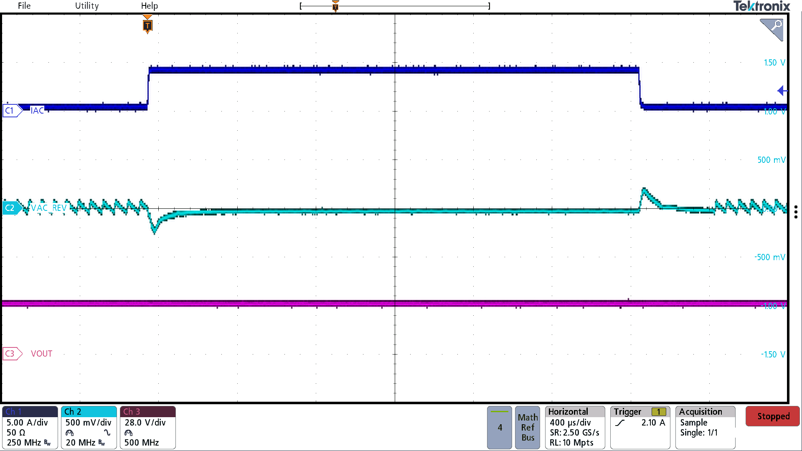Open the File menu
The width and height of the screenshot is (802, 451).
pos(24,6)
